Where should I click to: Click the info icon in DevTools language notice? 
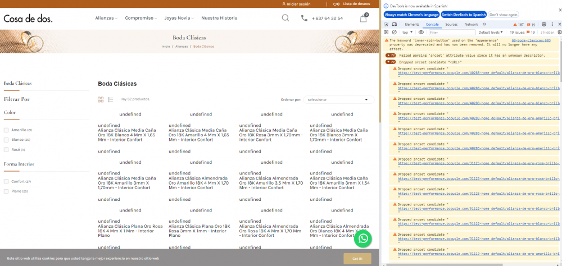coord(386,6)
